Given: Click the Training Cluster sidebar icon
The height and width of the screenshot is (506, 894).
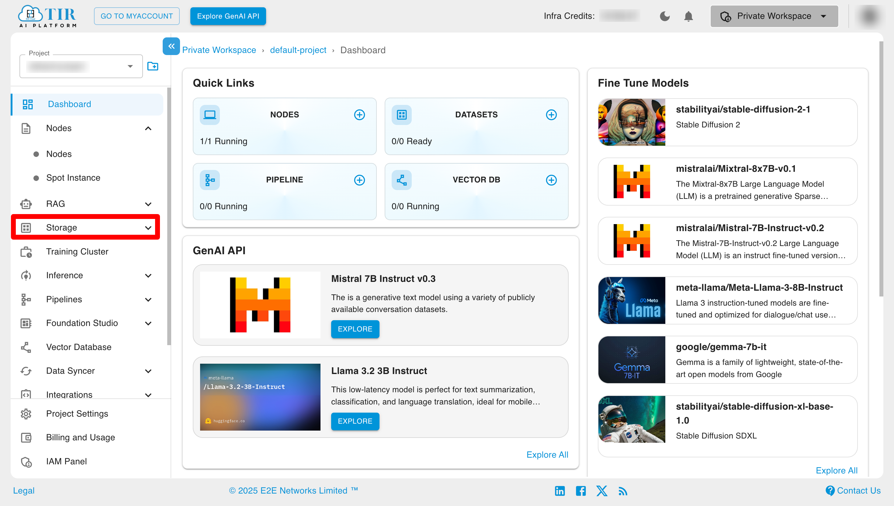Looking at the screenshot, I should click(x=26, y=251).
